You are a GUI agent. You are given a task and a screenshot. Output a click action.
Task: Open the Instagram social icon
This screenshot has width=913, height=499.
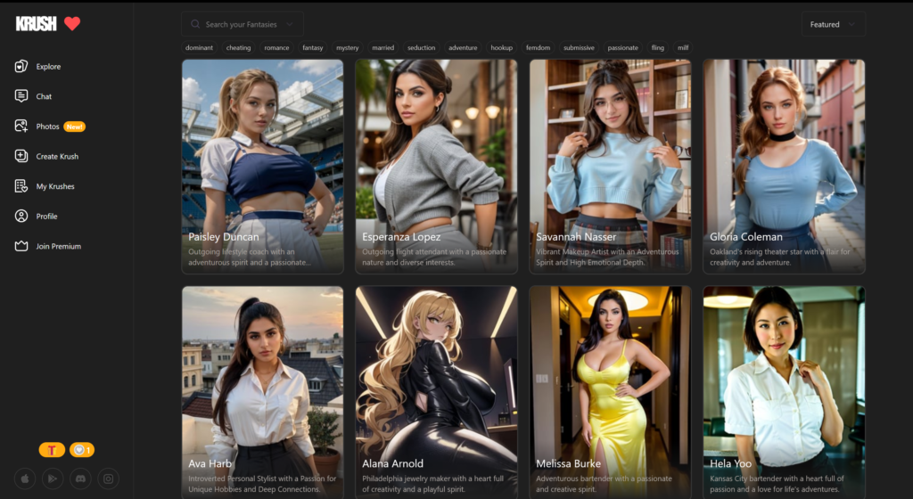point(108,479)
